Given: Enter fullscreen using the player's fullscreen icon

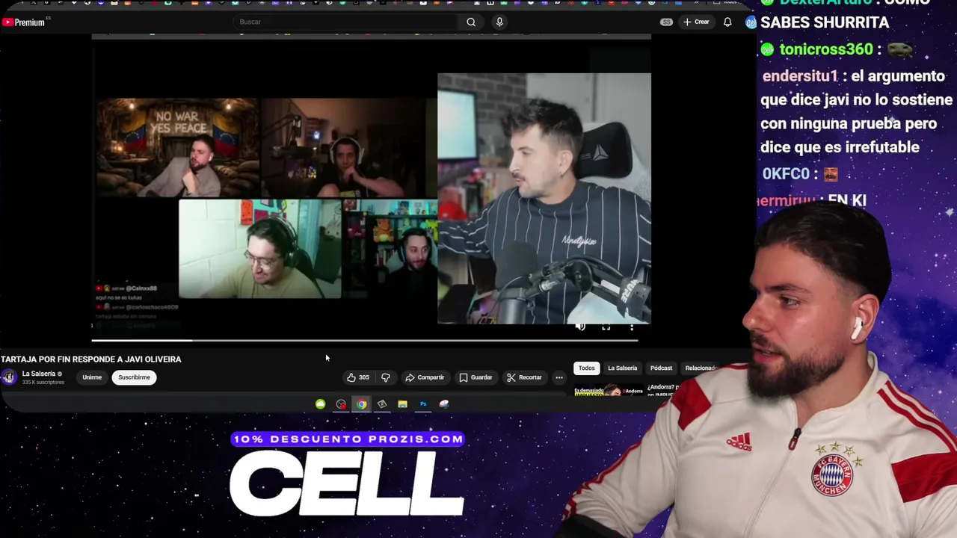Looking at the screenshot, I should (x=606, y=327).
